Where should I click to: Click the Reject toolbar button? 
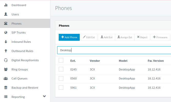click(x=142, y=37)
